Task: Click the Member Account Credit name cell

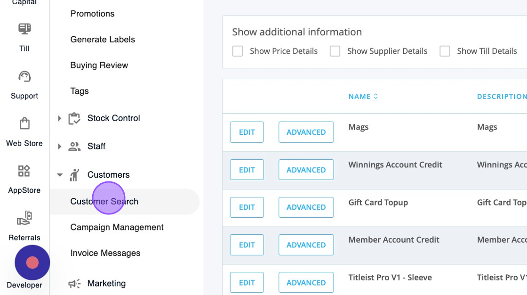Action: coord(394,240)
